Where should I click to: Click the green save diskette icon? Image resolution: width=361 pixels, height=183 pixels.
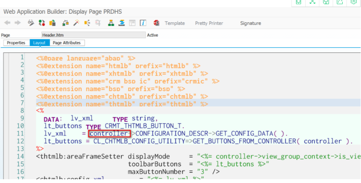tap(326, 2)
